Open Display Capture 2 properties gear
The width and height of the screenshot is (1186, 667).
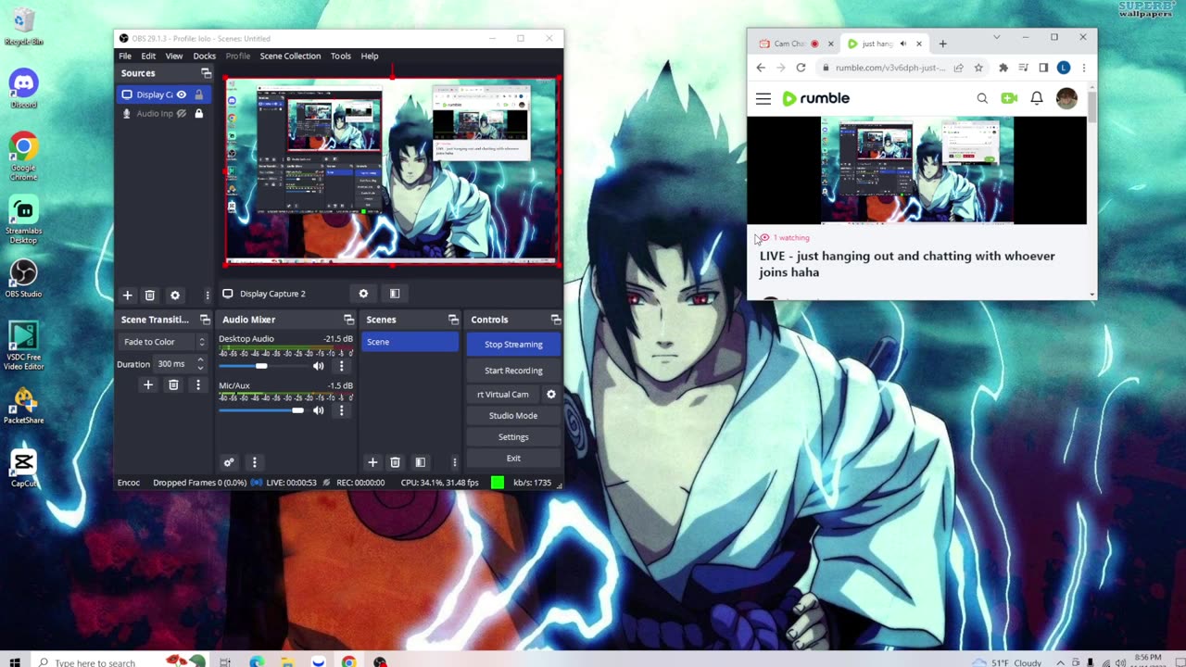(x=363, y=294)
